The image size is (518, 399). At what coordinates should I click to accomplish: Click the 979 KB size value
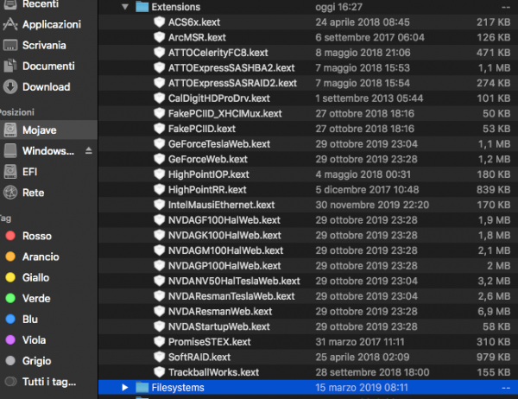click(x=494, y=357)
